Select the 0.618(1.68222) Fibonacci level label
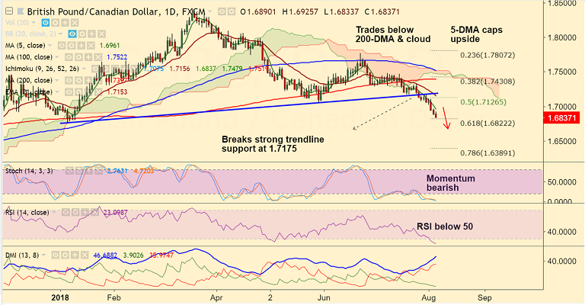Screen dimensions: 585x305 point(487,124)
